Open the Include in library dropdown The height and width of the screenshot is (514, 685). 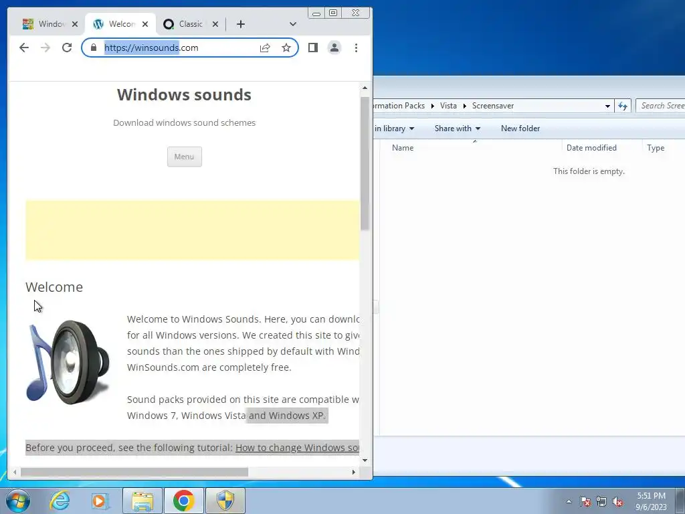(x=394, y=128)
